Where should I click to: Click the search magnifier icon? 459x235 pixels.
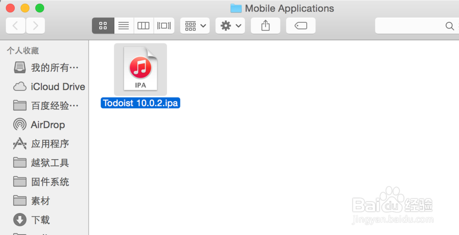[x=449, y=26]
